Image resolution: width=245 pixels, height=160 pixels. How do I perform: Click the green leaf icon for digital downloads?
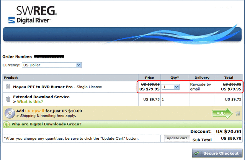click(7, 124)
